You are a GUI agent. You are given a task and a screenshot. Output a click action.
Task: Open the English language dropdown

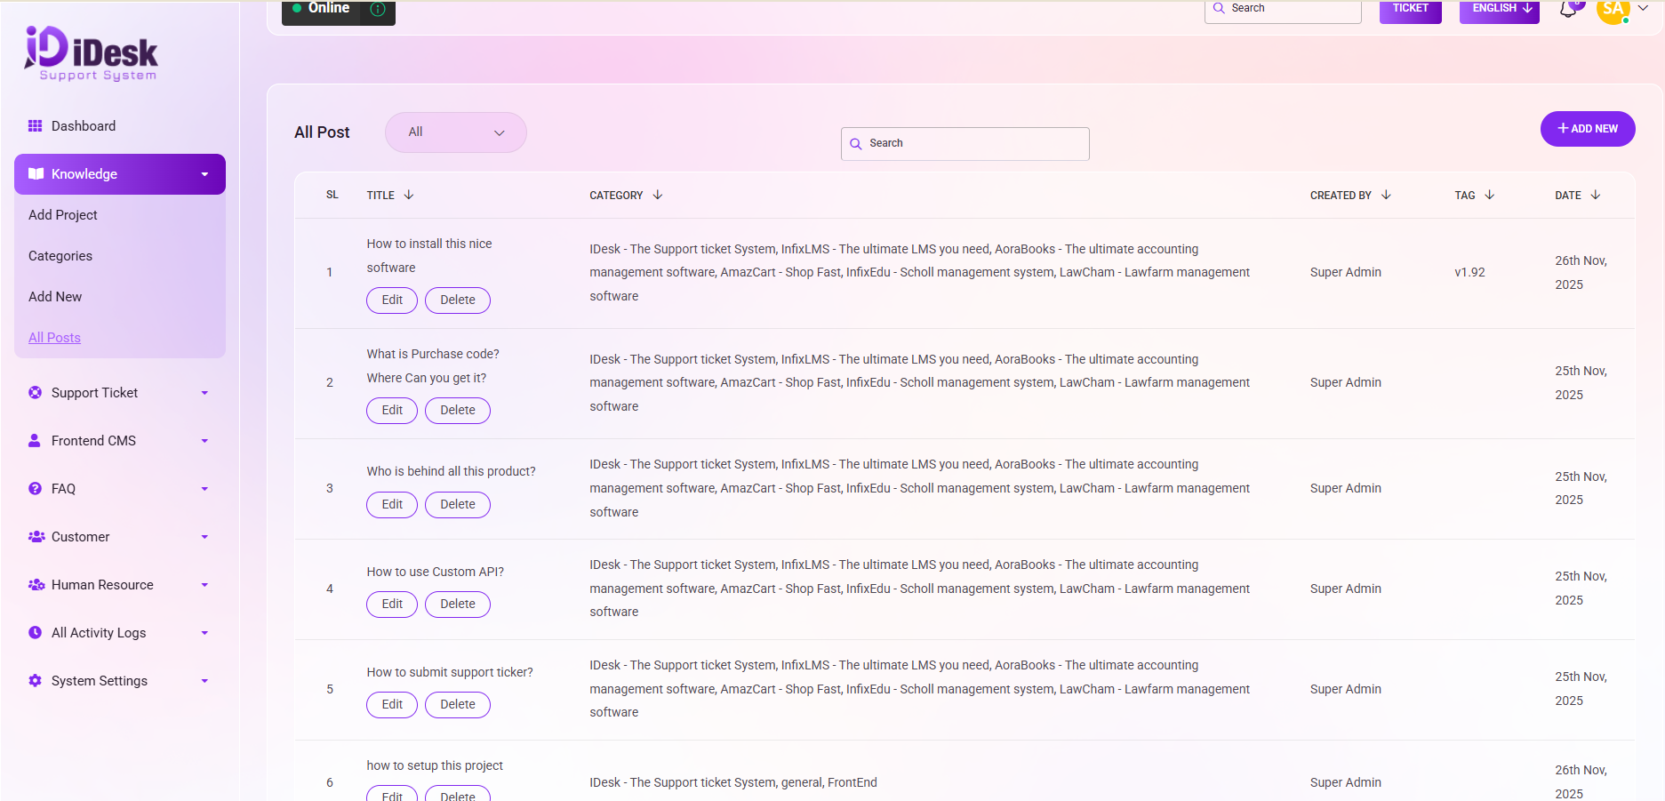1499,10
